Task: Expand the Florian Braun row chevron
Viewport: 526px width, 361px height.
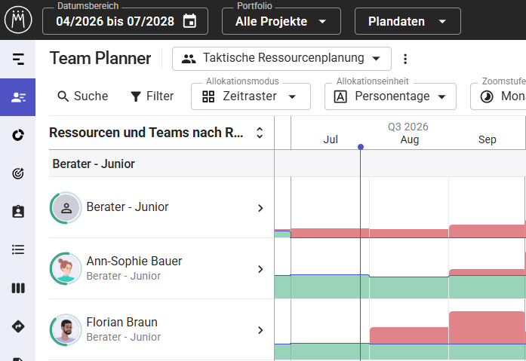Action: coord(260,330)
